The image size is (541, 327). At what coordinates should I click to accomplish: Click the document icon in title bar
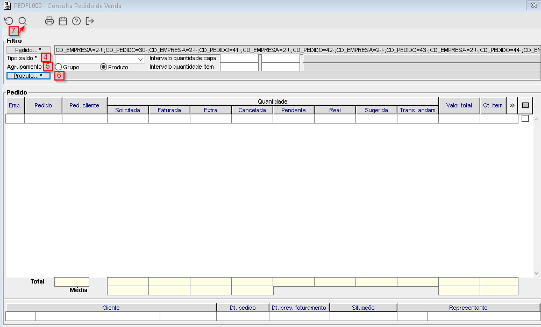7,5
